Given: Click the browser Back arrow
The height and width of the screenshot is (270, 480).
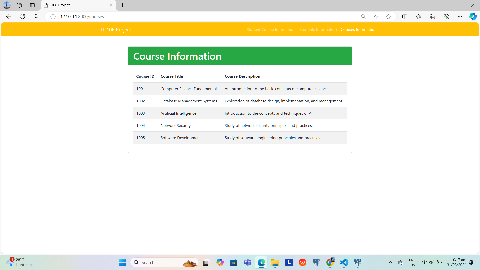Looking at the screenshot, I should (x=9, y=16).
